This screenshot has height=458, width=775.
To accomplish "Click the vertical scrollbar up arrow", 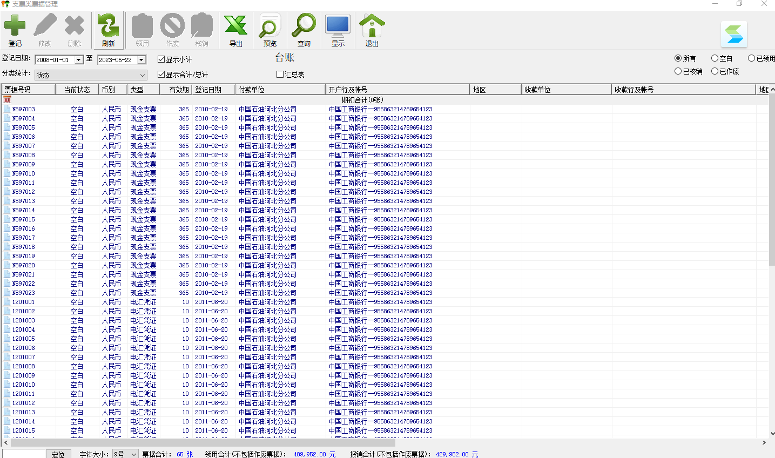I will [x=771, y=89].
